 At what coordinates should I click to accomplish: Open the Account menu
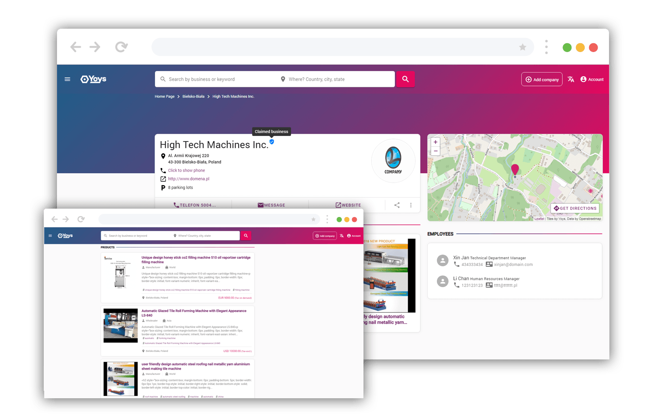pos(592,79)
